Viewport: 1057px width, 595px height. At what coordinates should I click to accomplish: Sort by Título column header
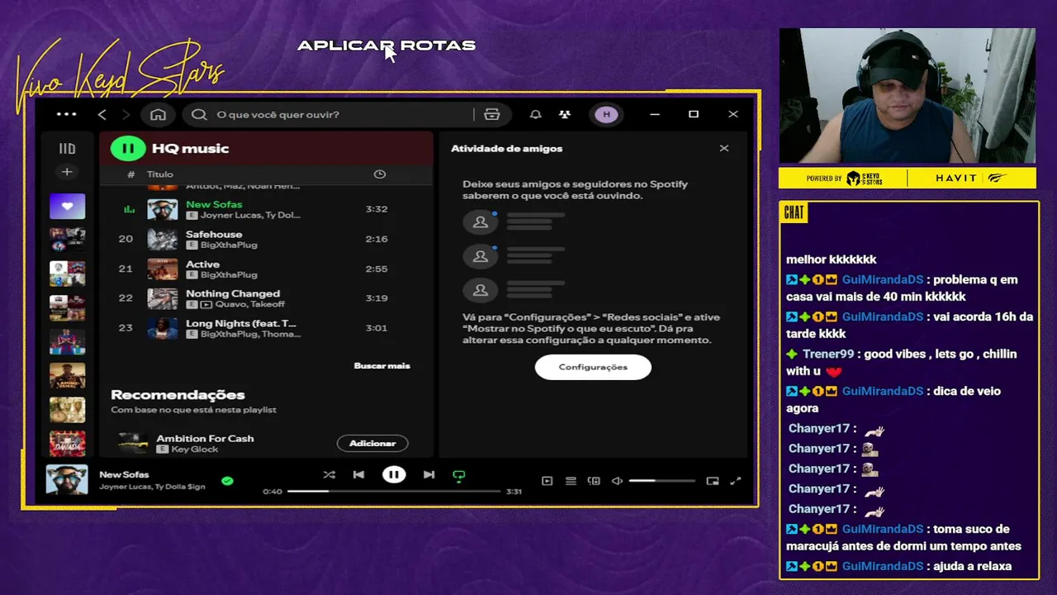tap(160, 174)
